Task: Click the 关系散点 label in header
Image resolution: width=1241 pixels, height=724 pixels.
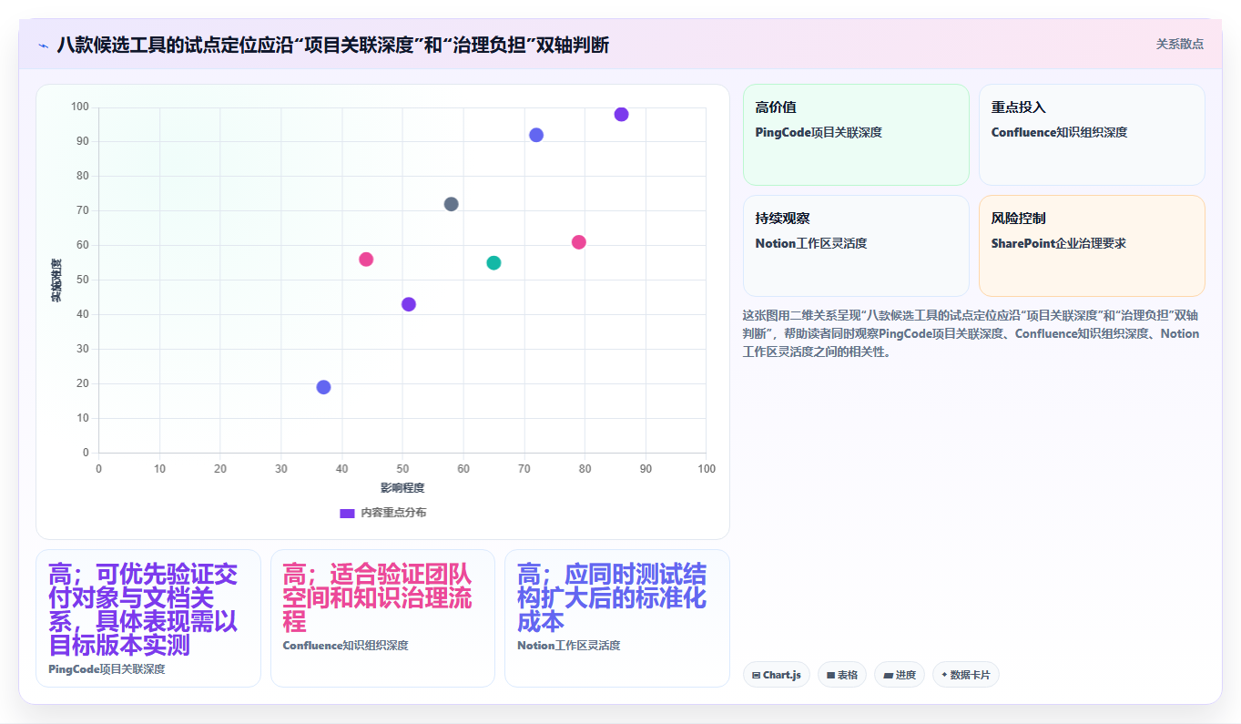Action: 1179,44
